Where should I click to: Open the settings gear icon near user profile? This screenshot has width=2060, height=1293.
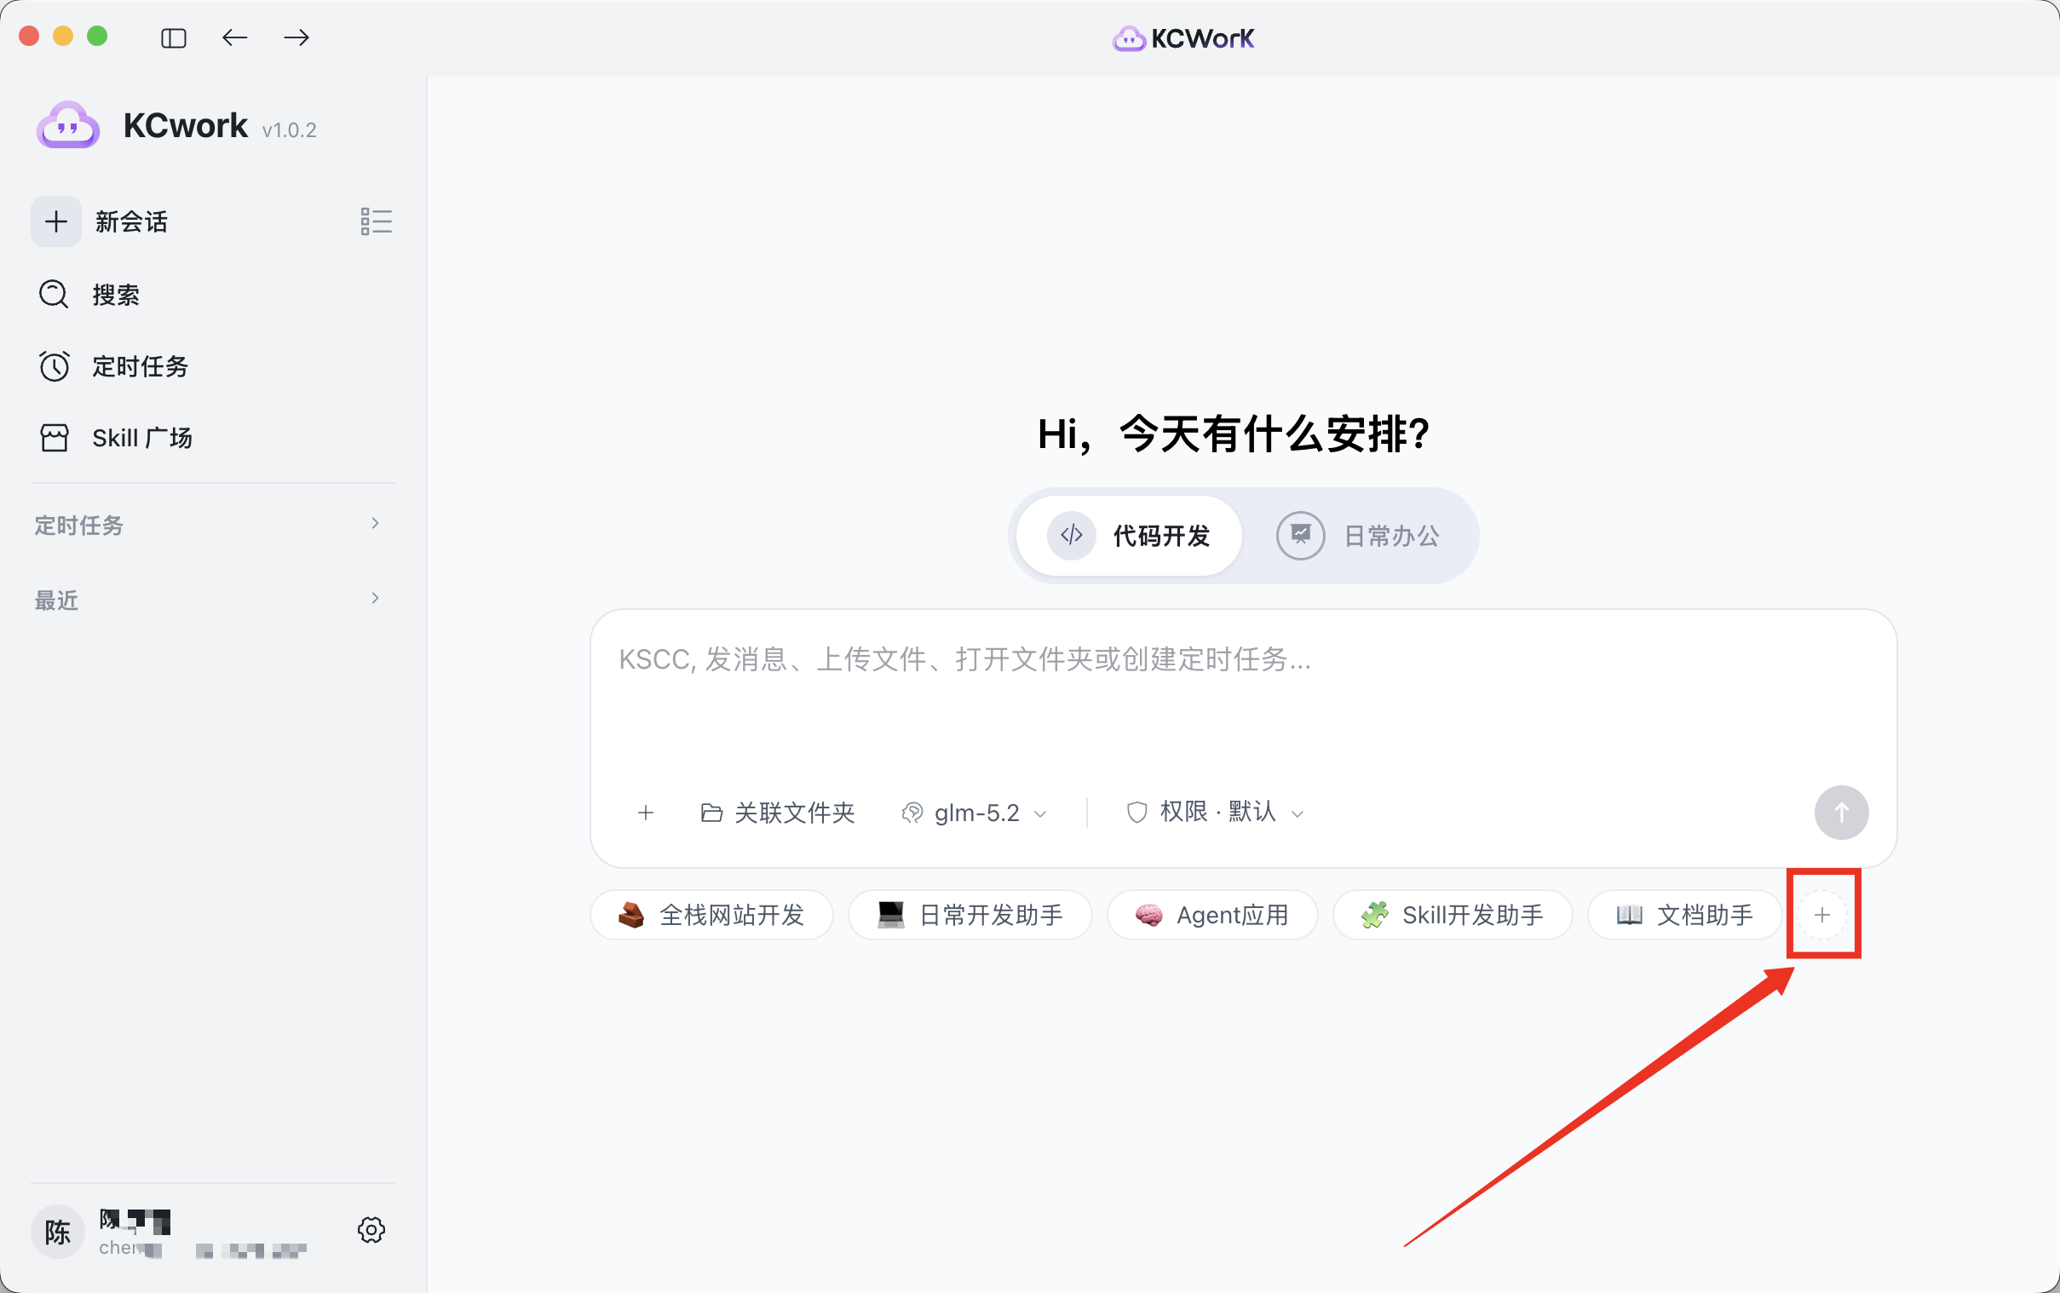pos(371,1231)
